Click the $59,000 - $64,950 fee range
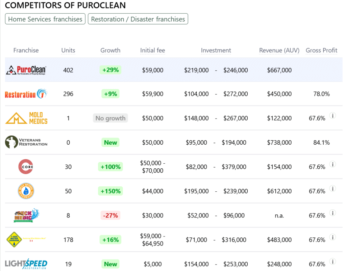The image size is (346, 271). tap(152, 240)
